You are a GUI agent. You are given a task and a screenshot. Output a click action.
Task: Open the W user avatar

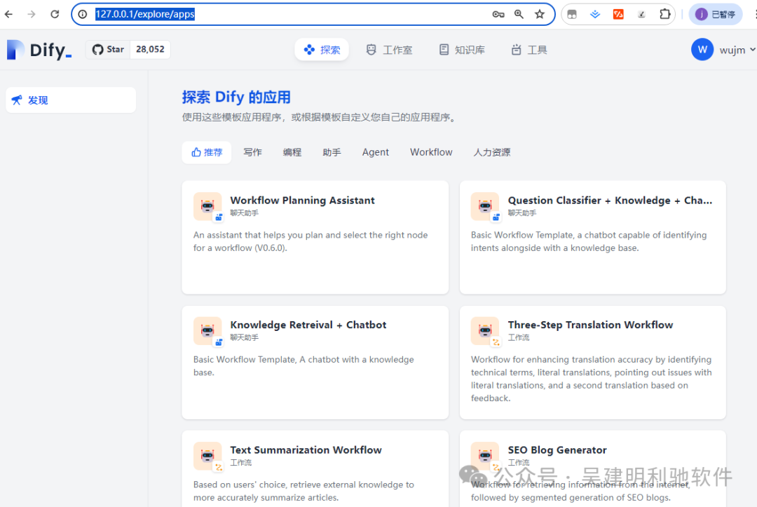click(702, 49)
